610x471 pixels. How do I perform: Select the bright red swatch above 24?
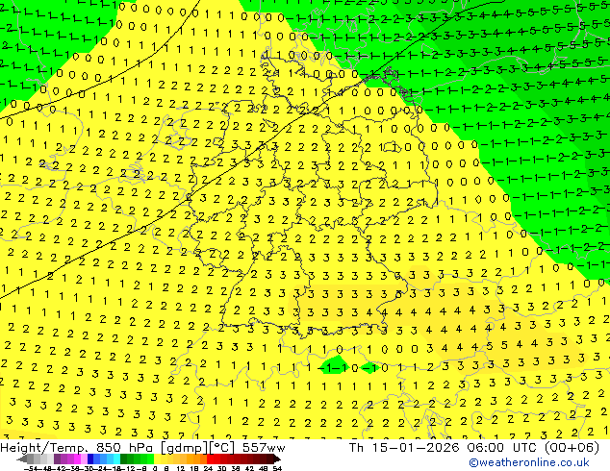click(x=210, y=459)
